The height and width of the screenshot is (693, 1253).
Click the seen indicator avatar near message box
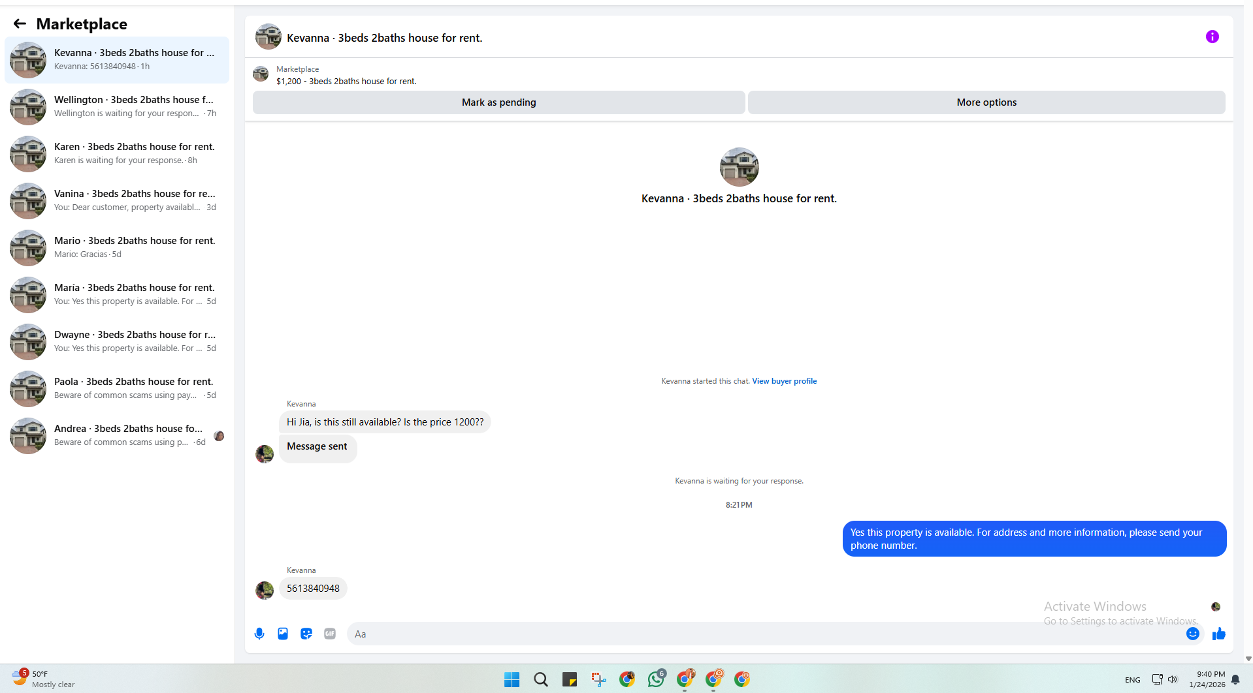point(1216,607)
